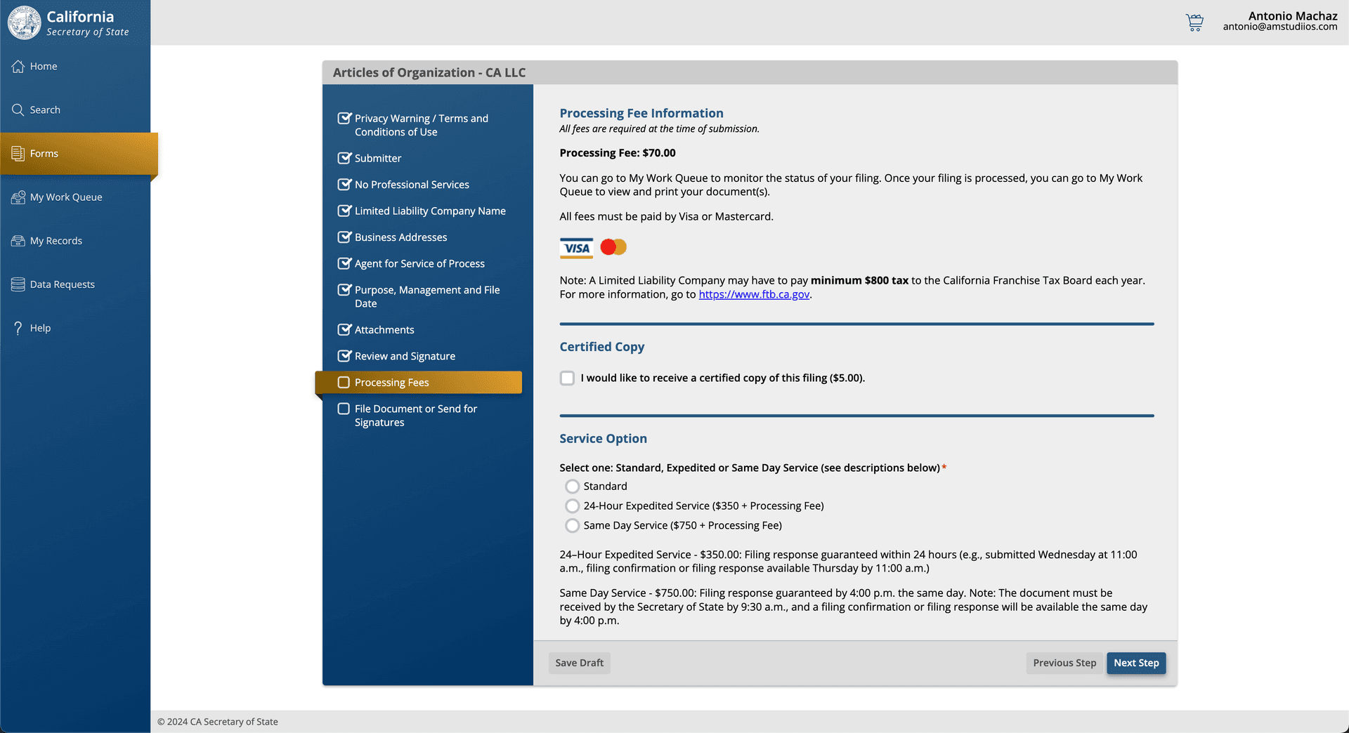Screen dimensions: 1349x733
Task: Open My Work Queue
Action: 17,197
